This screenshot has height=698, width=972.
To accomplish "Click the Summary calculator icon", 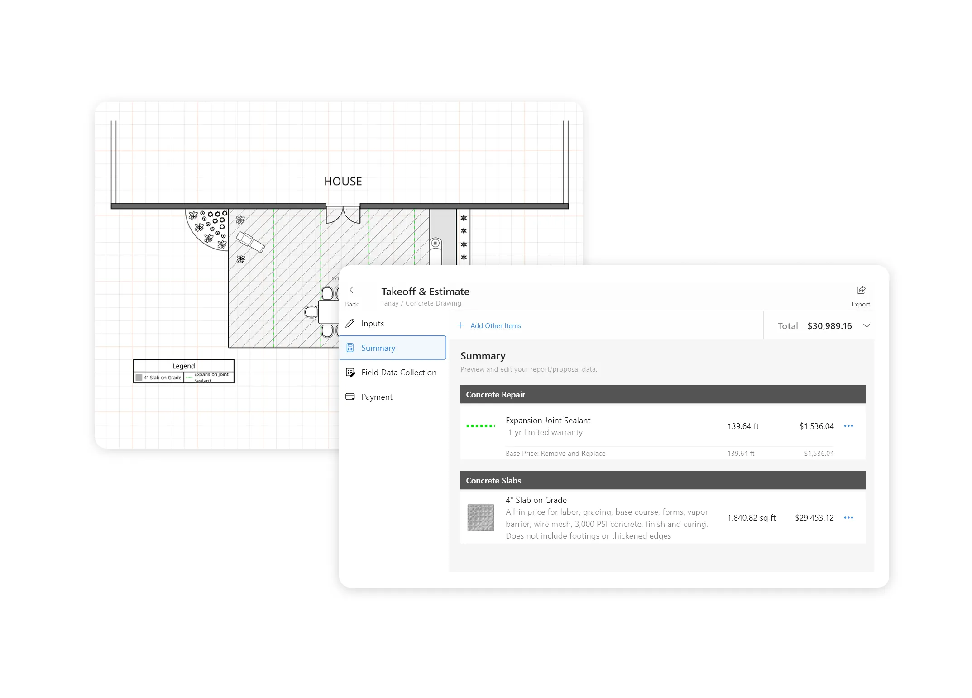I will (x=350, y=348).
